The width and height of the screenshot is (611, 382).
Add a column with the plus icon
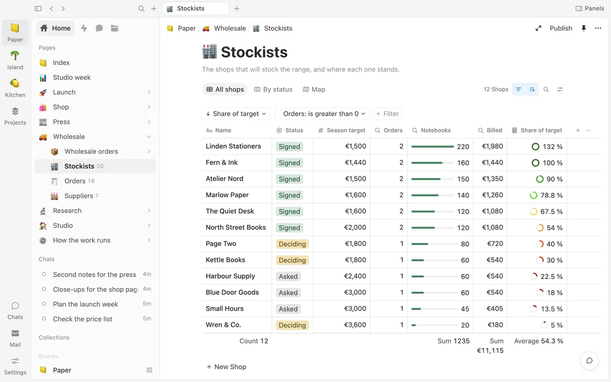[x=578, y=130]
